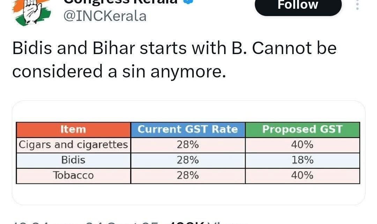377x224 pixels.
Task: Open the three-dot more options menu
Action: click(357, 5)
